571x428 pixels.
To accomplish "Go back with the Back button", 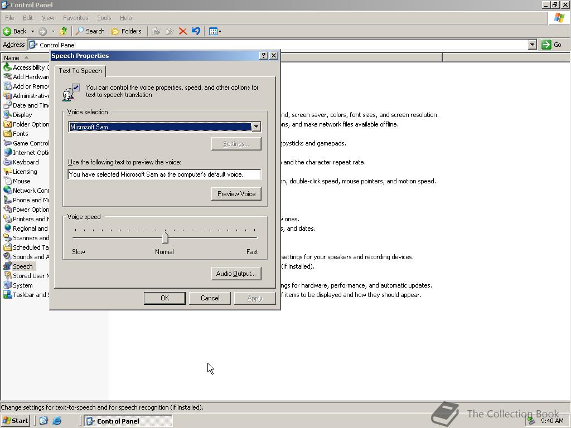I will click(x=14, y=31).
